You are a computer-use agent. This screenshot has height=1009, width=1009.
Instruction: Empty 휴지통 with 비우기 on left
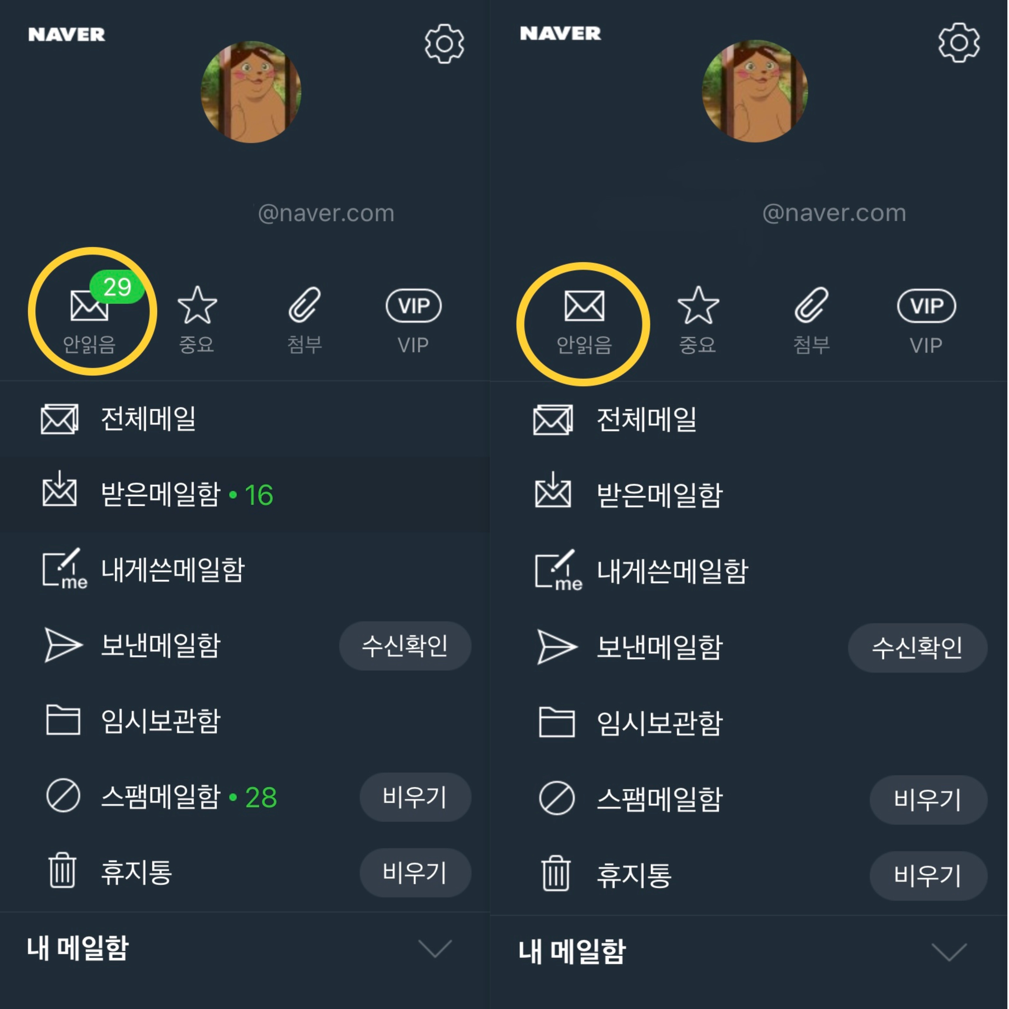[415, 873]
